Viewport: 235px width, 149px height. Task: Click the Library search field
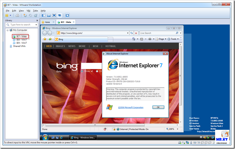tap(20, 25)
